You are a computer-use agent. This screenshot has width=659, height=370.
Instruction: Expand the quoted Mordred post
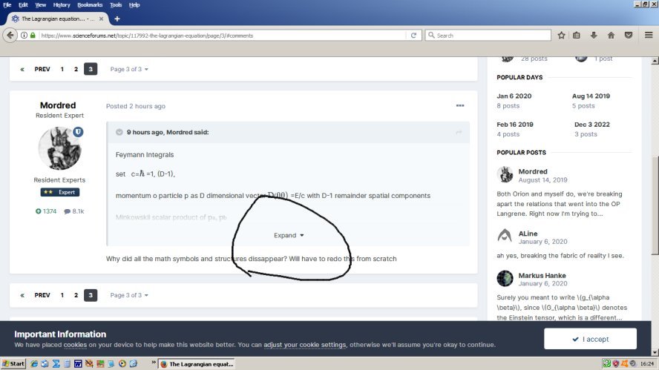pyautogui.click(x=288, y=235)
